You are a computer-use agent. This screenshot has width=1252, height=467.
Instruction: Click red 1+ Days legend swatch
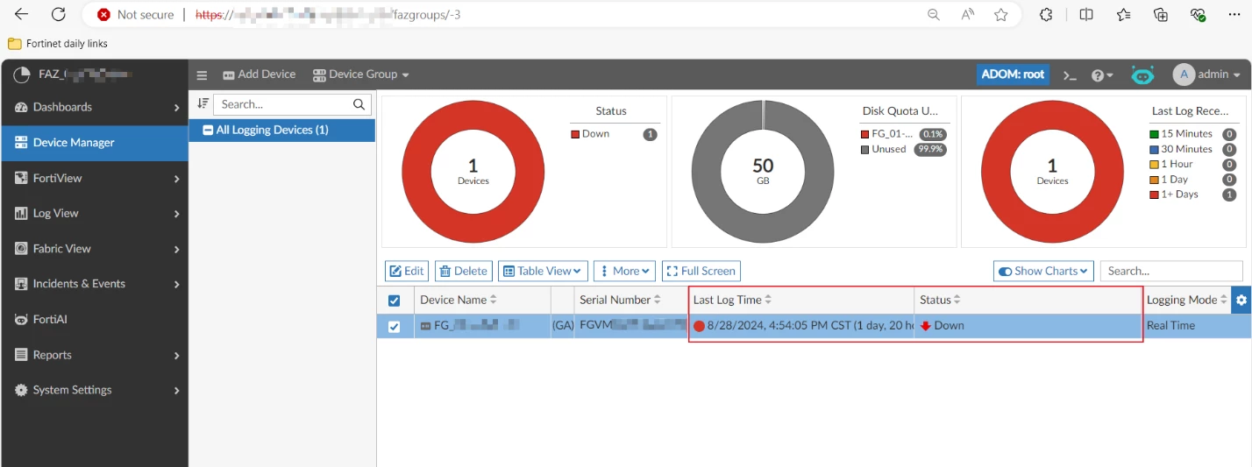(x=1154, y=195)
